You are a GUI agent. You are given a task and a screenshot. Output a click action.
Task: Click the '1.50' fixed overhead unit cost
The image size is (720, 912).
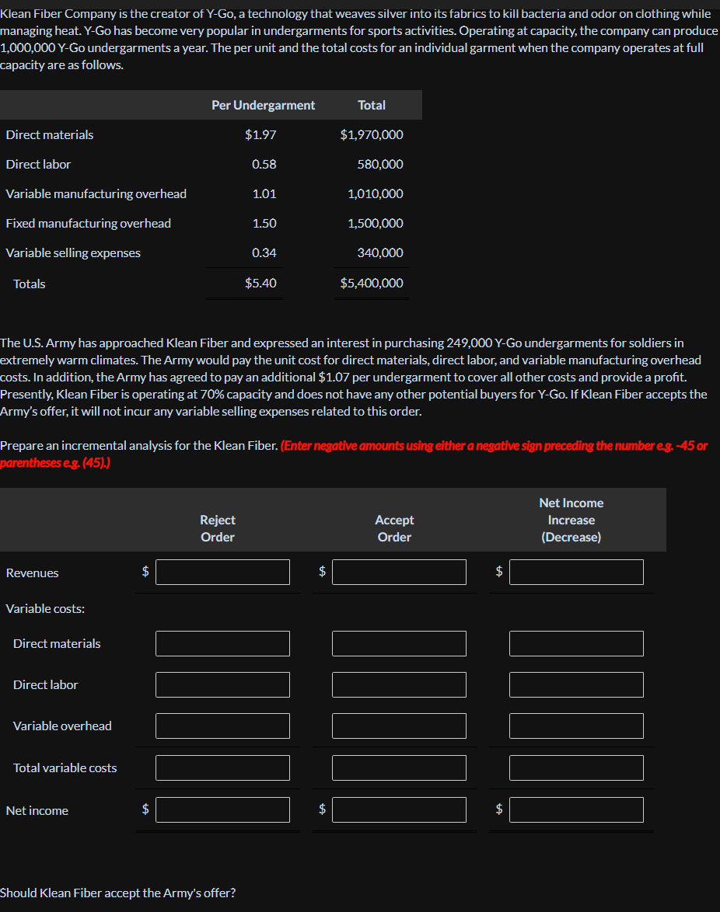coord(264,224)
